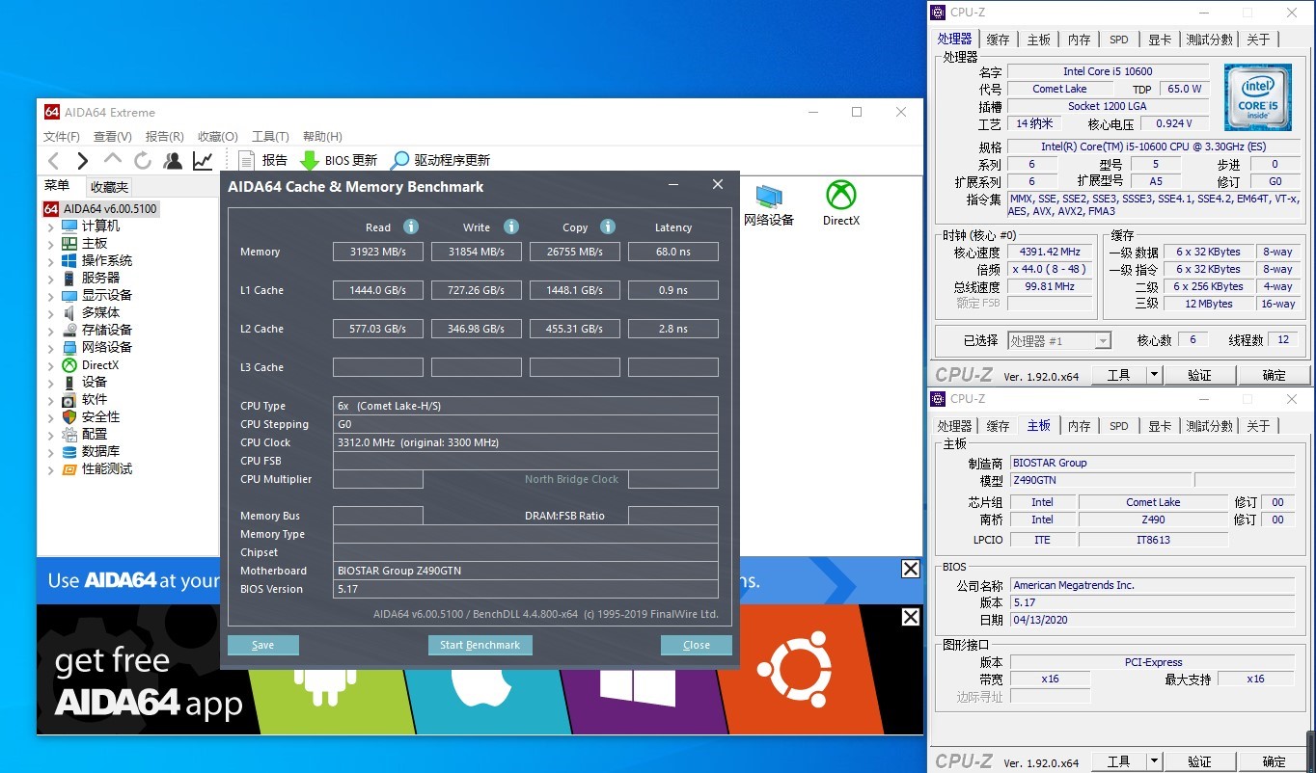Click the up arrow in AIDA64 toolbar
Viewport: 1316px width, 773px height.
click(113, 159)
